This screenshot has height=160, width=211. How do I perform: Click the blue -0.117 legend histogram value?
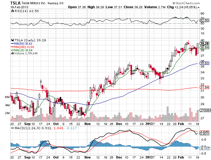(71, 128)
